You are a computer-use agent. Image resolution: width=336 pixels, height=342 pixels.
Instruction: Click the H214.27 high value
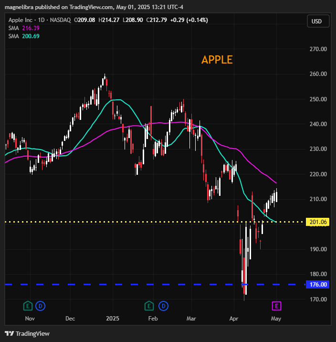109,20
